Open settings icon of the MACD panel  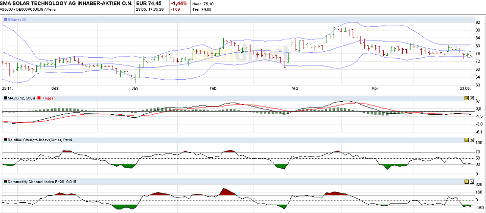(466, 98)
